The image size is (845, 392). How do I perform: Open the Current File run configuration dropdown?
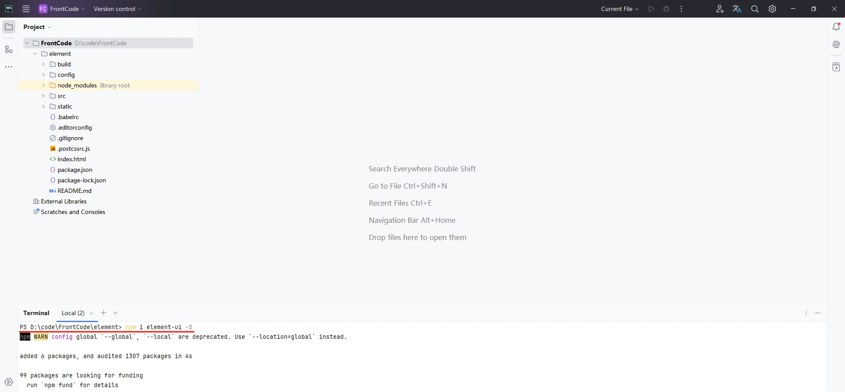pyautogui.click(x=620, y=9)
